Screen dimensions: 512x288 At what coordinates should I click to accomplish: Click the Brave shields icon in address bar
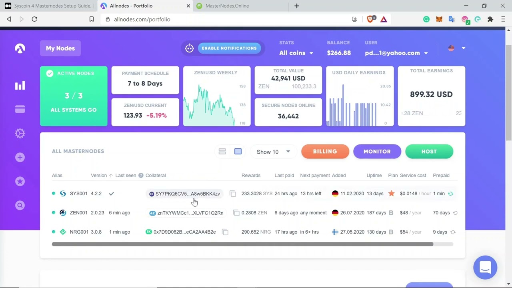point(370,19)
